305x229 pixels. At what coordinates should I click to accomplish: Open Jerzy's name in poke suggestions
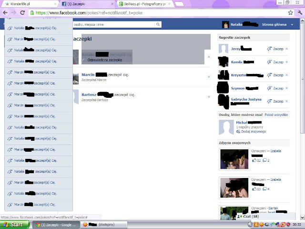point(235,49)
